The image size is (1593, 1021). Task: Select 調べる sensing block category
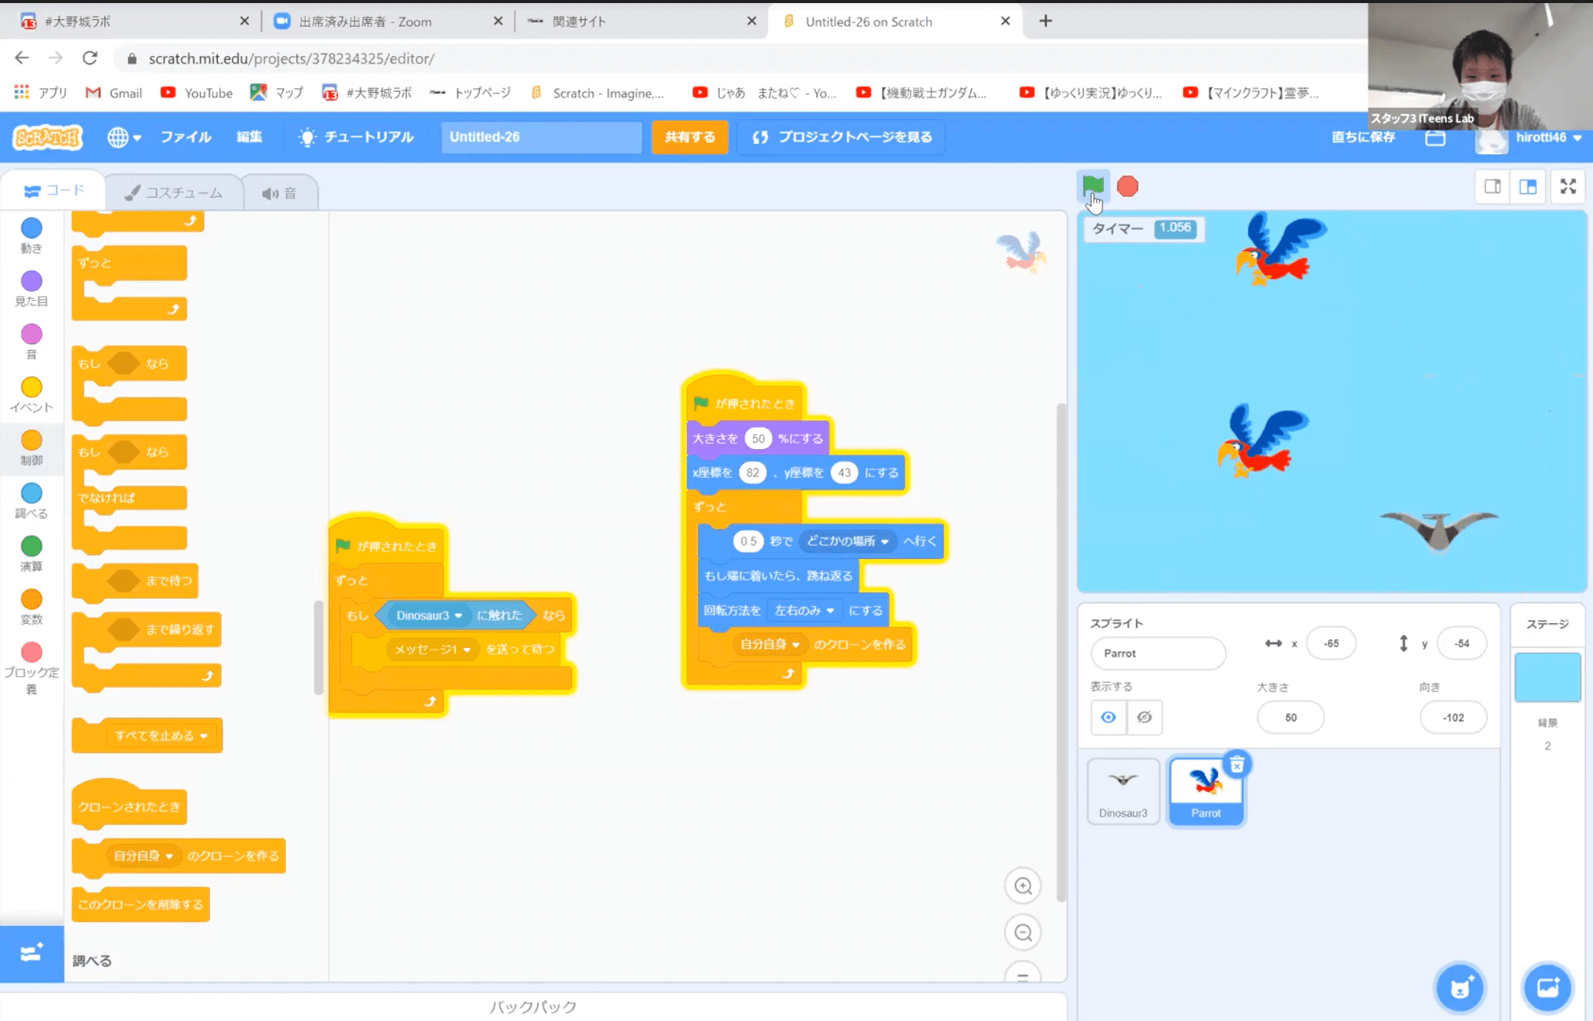pos(31,501)
